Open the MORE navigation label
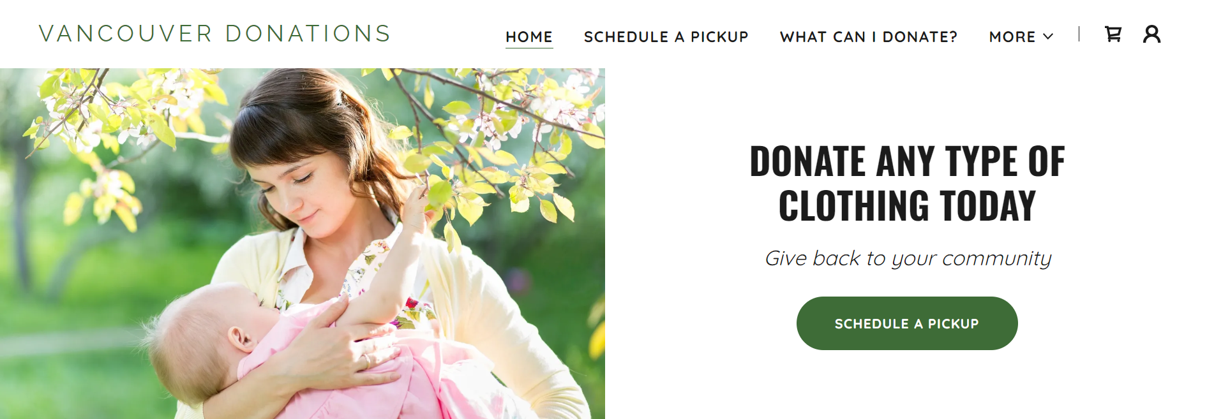 [x=1012, y=37]
